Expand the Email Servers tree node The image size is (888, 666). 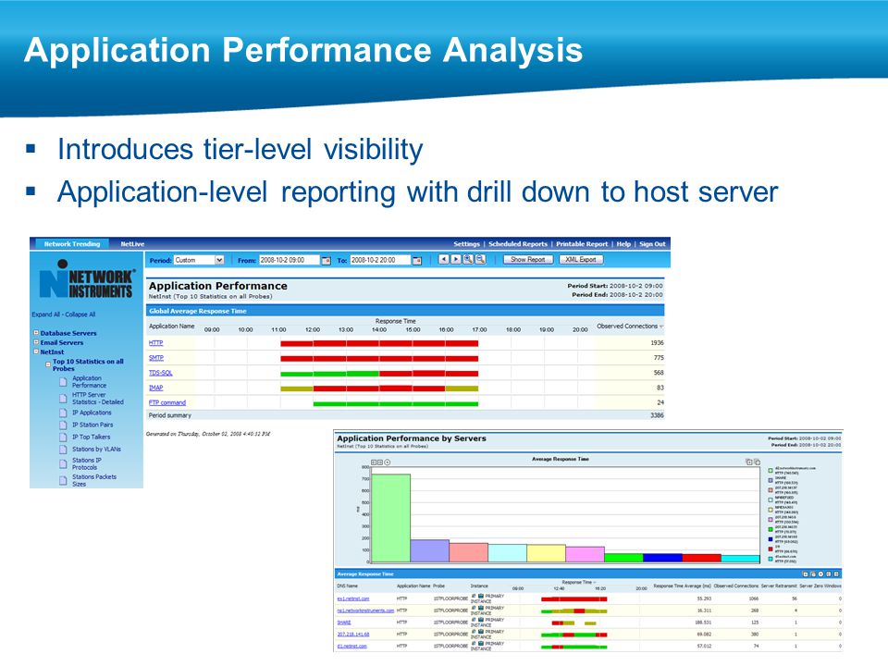[36, 342]
